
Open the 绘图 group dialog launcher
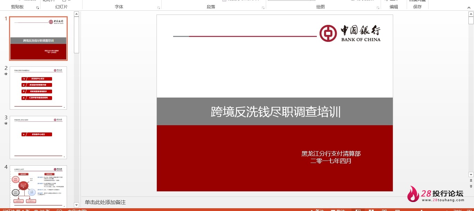pos(378,7)
